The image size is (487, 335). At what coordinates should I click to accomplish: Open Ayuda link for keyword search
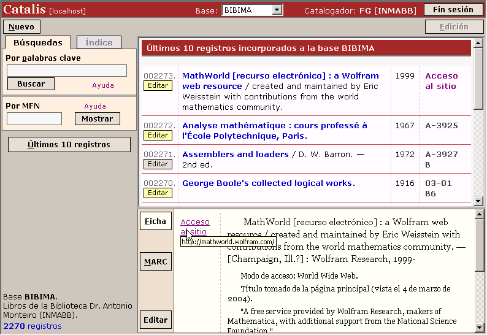click(103, 85)
